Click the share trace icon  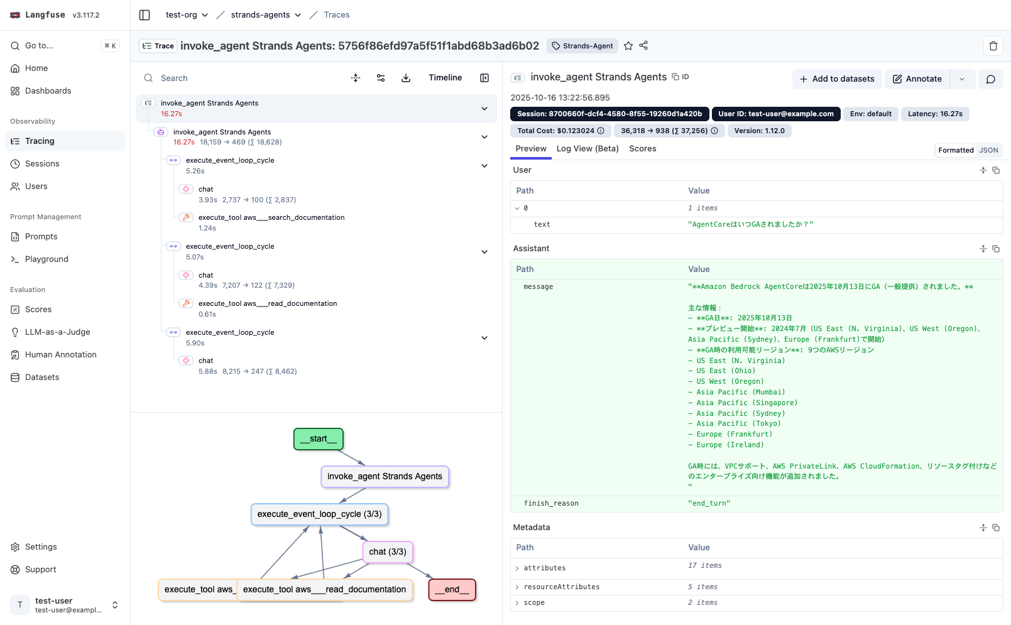pyautogui.click(x=643, y=45)
